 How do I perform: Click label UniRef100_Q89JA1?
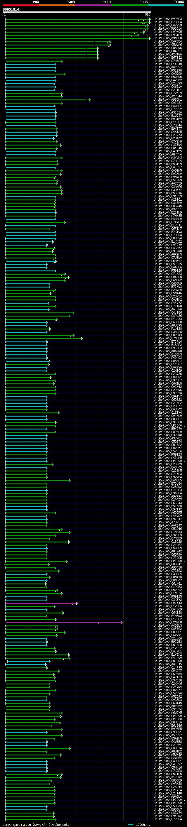click(x=167, y=632)
